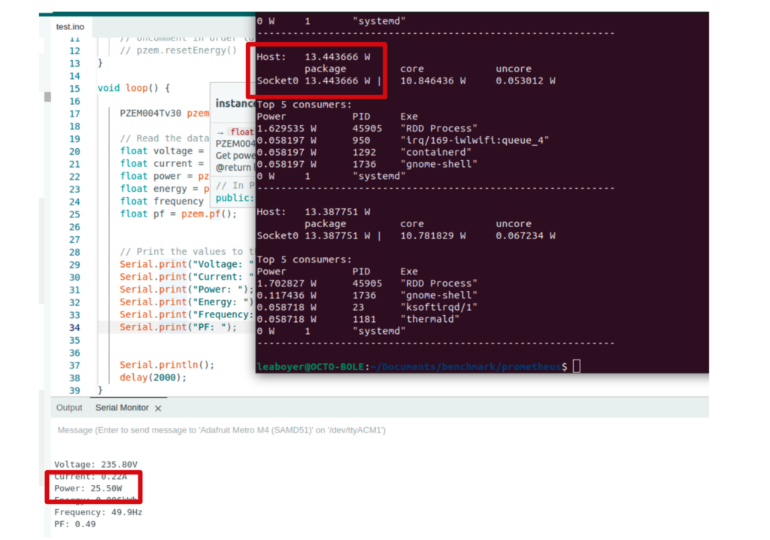Viewport: 770px width, 540px height.
Task: Open the Output panel tab
Action: (x=69, y=408)
